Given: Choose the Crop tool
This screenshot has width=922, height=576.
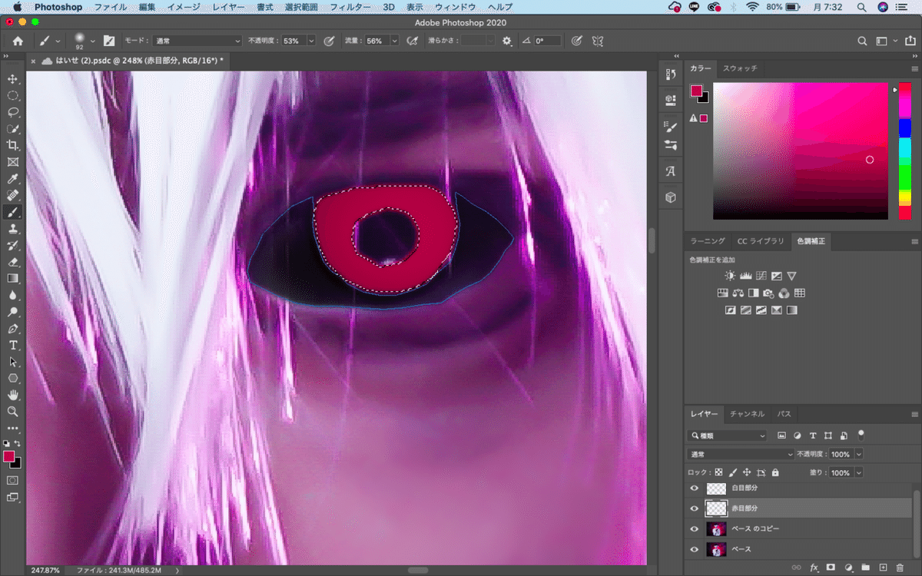Looking at the screenshot, I should 13,145.
